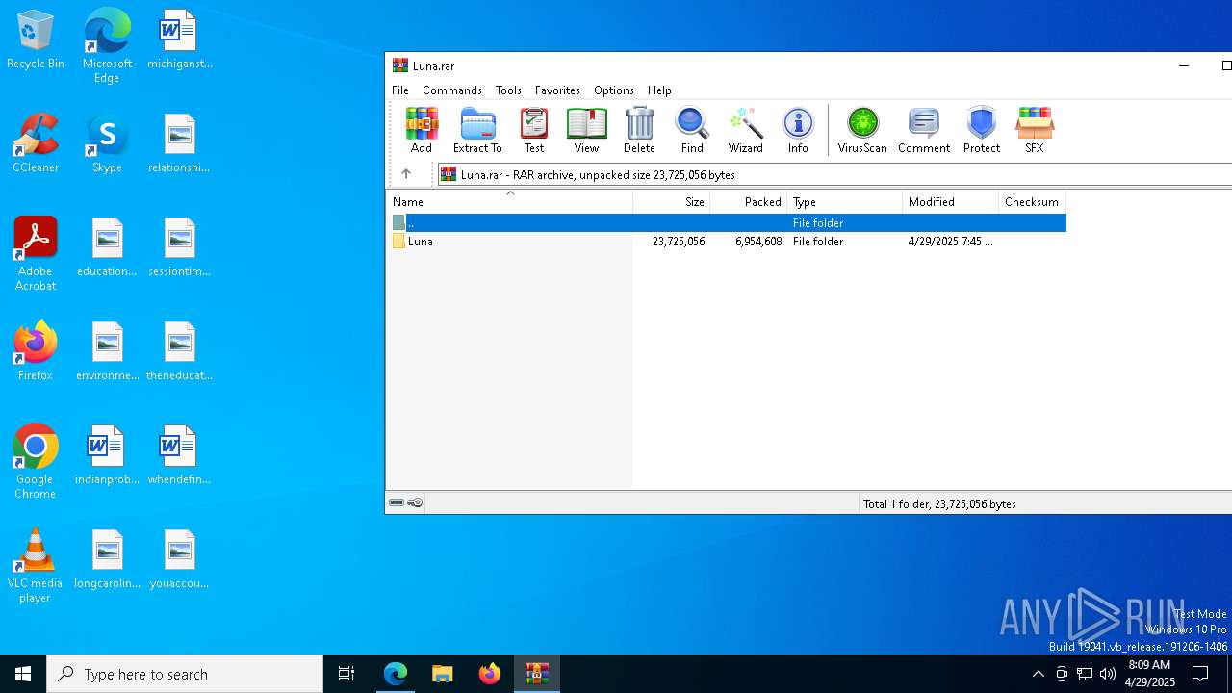Click the Add toolbar icon in WinRAR

422,130
